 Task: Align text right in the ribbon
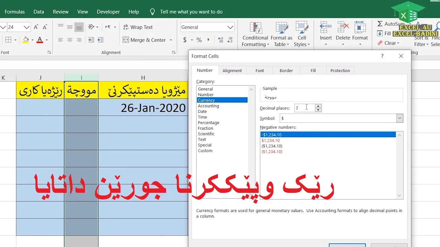click(x=79, y=40)
